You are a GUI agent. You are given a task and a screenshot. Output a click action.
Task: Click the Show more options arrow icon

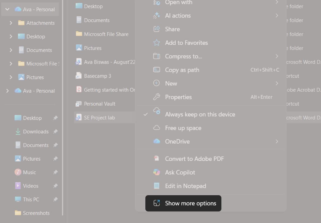157,203
